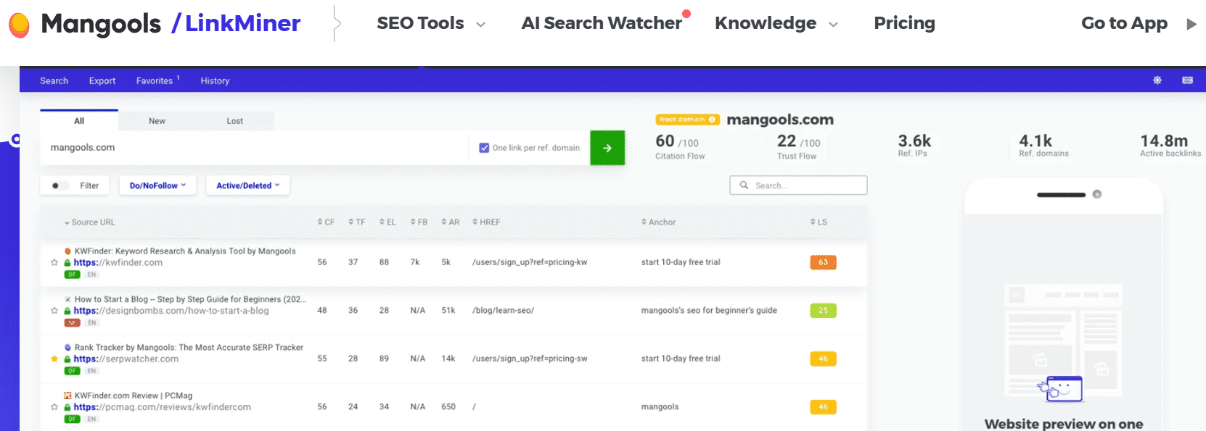Image resolution: width=1206 pixels, height=431 pixels.
Task: Switch on the Filter toggle
Action: (60, 185)
